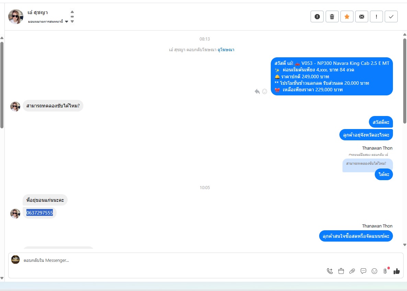Reply to the Navara promo message
Screen dimensions: 407x291
[x=257, y=91]
